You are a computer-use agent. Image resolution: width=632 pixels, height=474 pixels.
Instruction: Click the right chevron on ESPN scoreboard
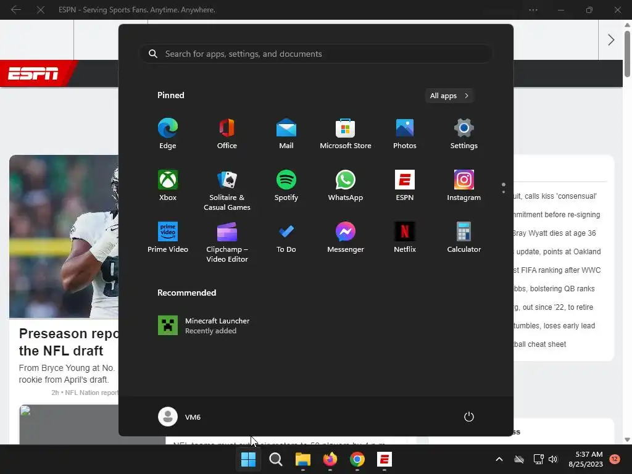coord(611,39)
